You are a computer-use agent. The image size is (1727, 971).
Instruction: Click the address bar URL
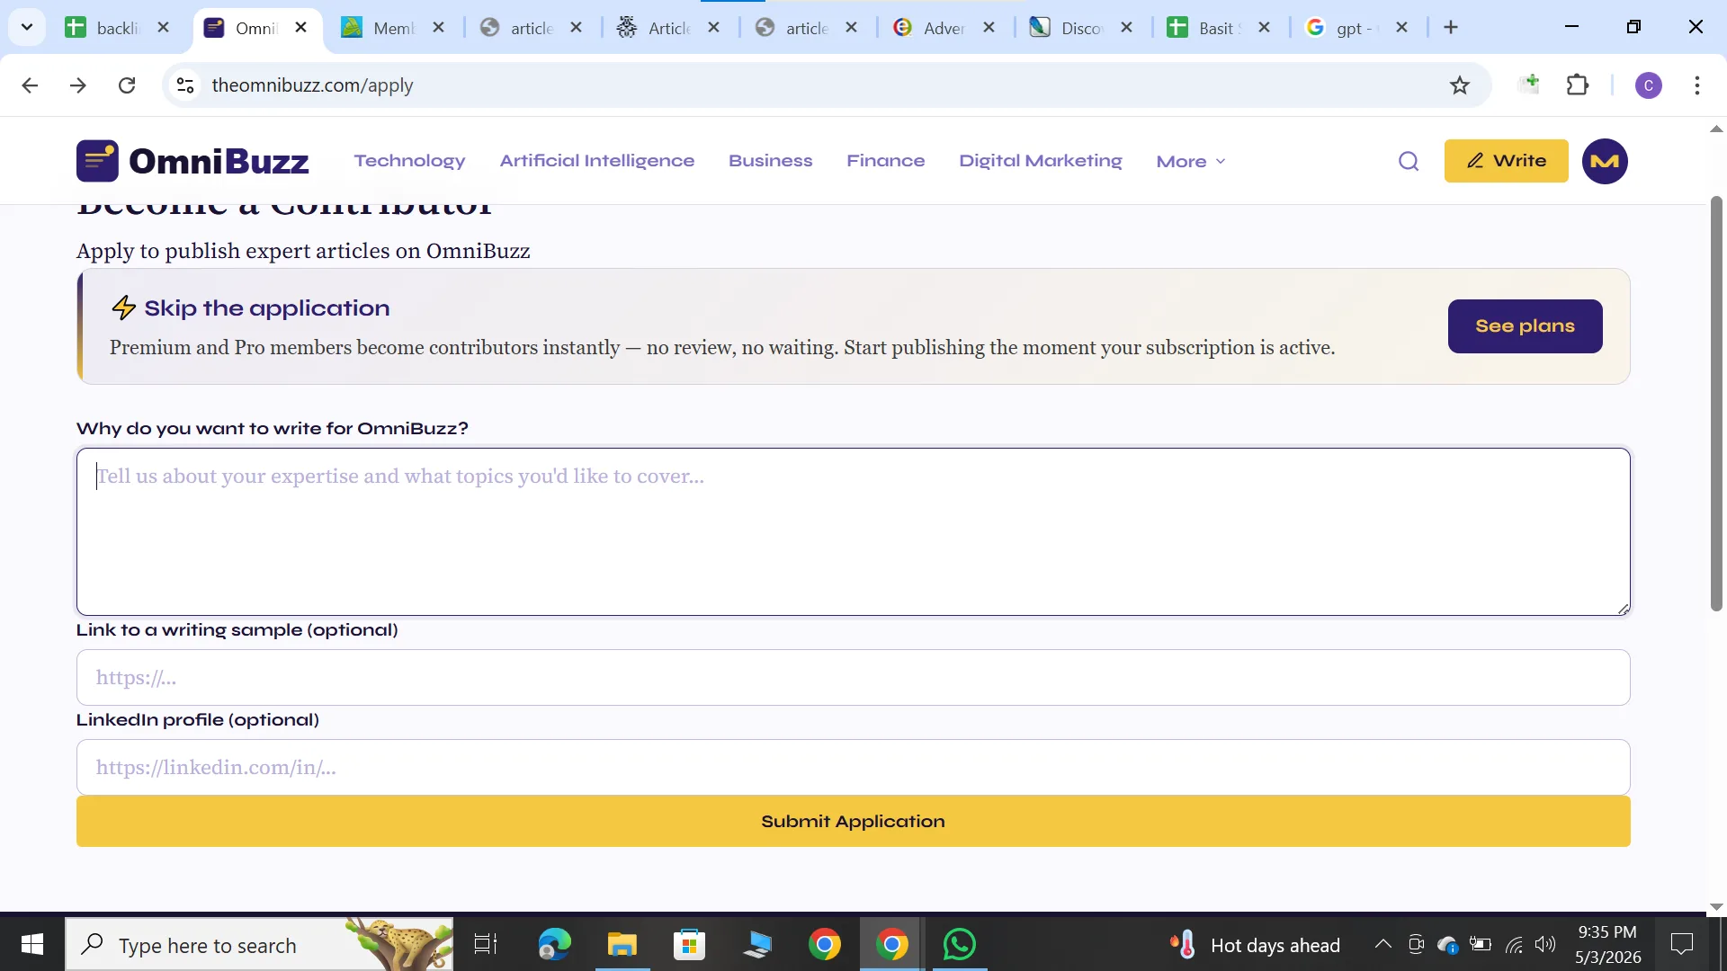pyautogui.click(x=312, y=85)
